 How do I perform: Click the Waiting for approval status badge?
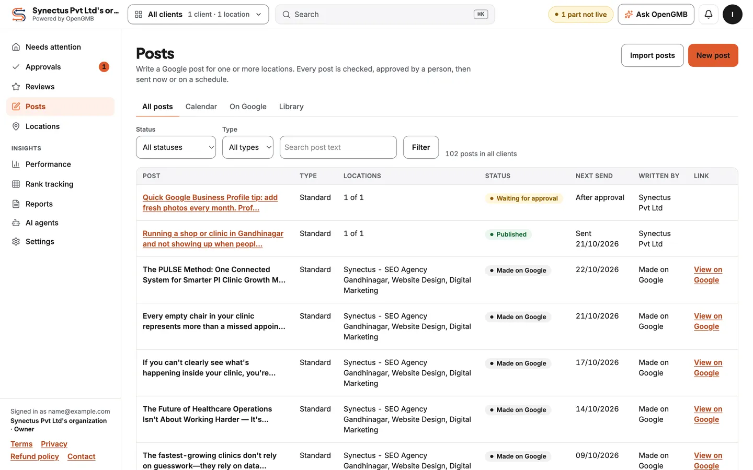524,198
